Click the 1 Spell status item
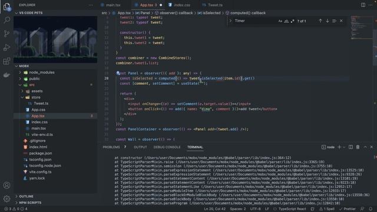Viewport: 377px width, 212px height. 327,209
